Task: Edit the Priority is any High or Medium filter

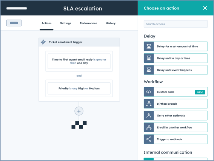Action: click(79, 88)
